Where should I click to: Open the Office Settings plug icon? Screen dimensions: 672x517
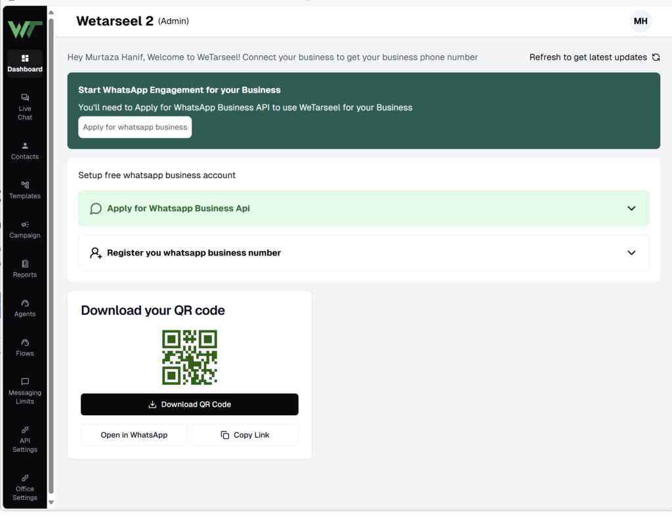[25, 478]
